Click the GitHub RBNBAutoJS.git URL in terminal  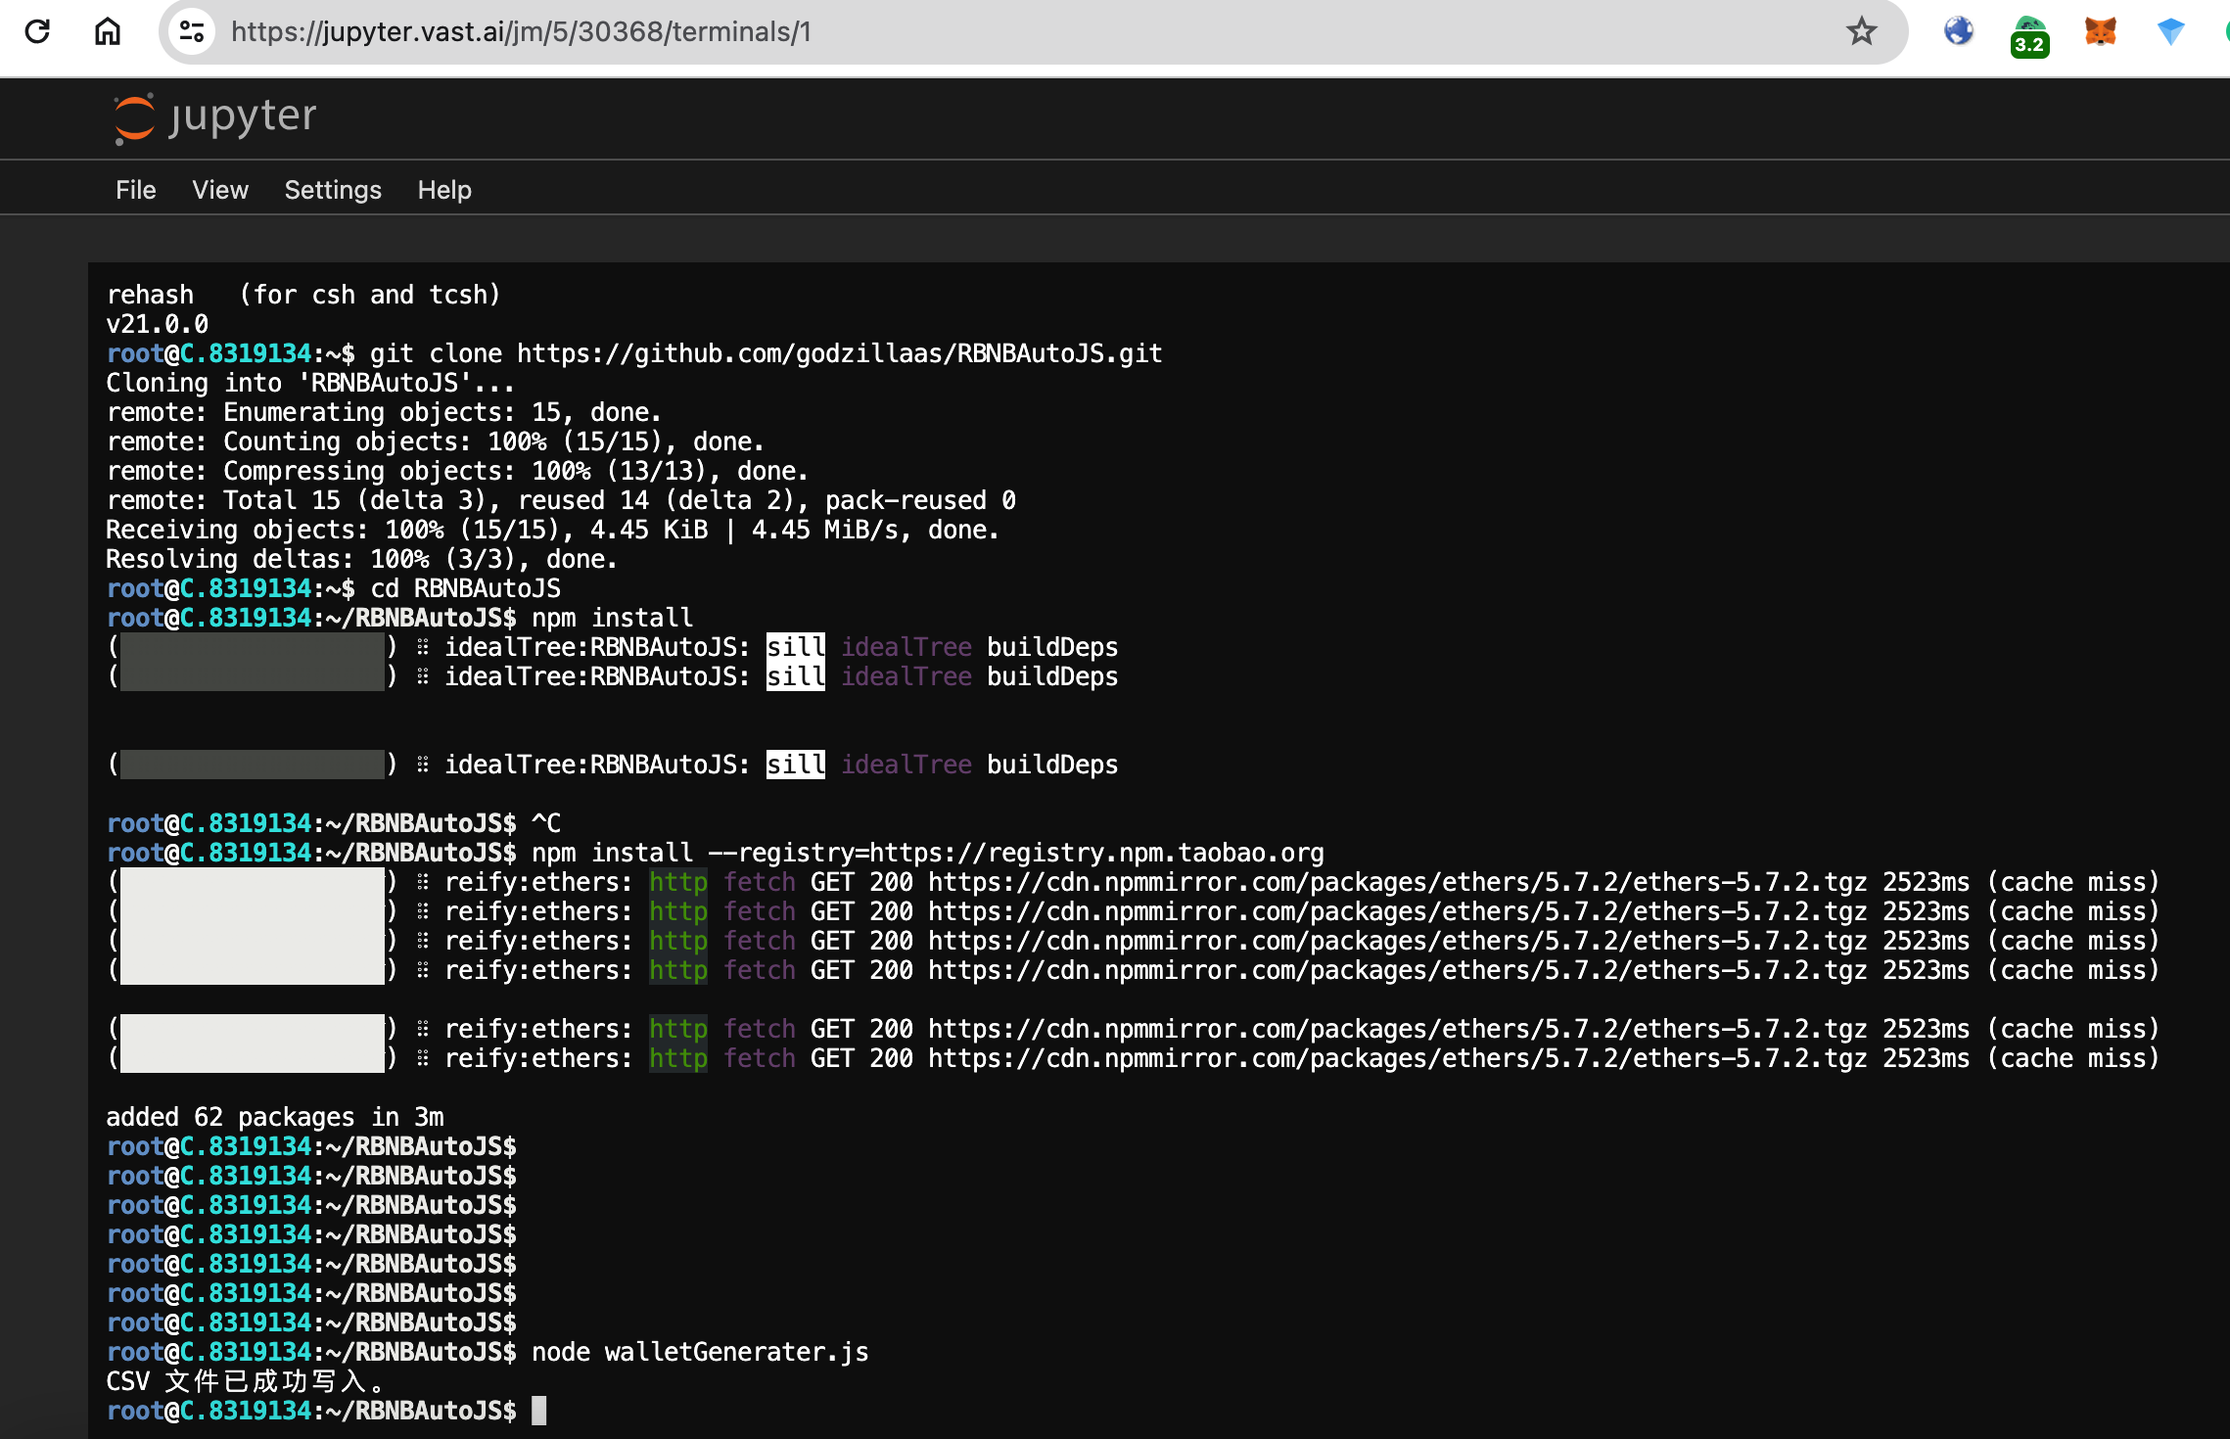839,353
